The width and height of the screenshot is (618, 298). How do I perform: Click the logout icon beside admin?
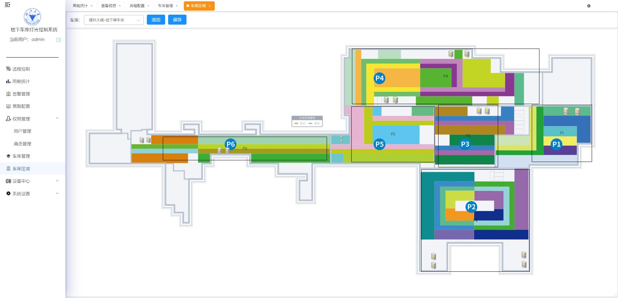(x=59, y=40)
